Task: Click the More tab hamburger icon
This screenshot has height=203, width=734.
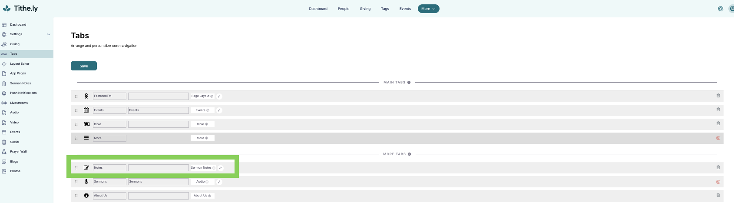Action: coord(86,138)
